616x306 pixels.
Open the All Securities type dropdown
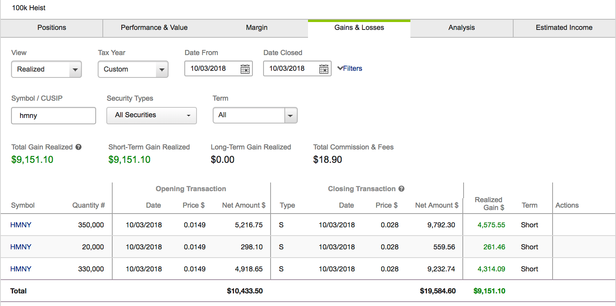pyautogui.click(x=152, y=115)
